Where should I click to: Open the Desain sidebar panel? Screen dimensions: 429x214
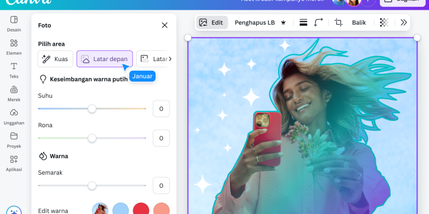14,24
